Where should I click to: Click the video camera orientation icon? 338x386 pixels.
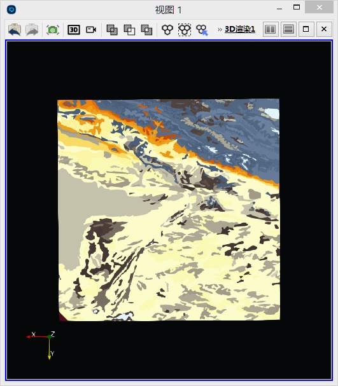91,30
